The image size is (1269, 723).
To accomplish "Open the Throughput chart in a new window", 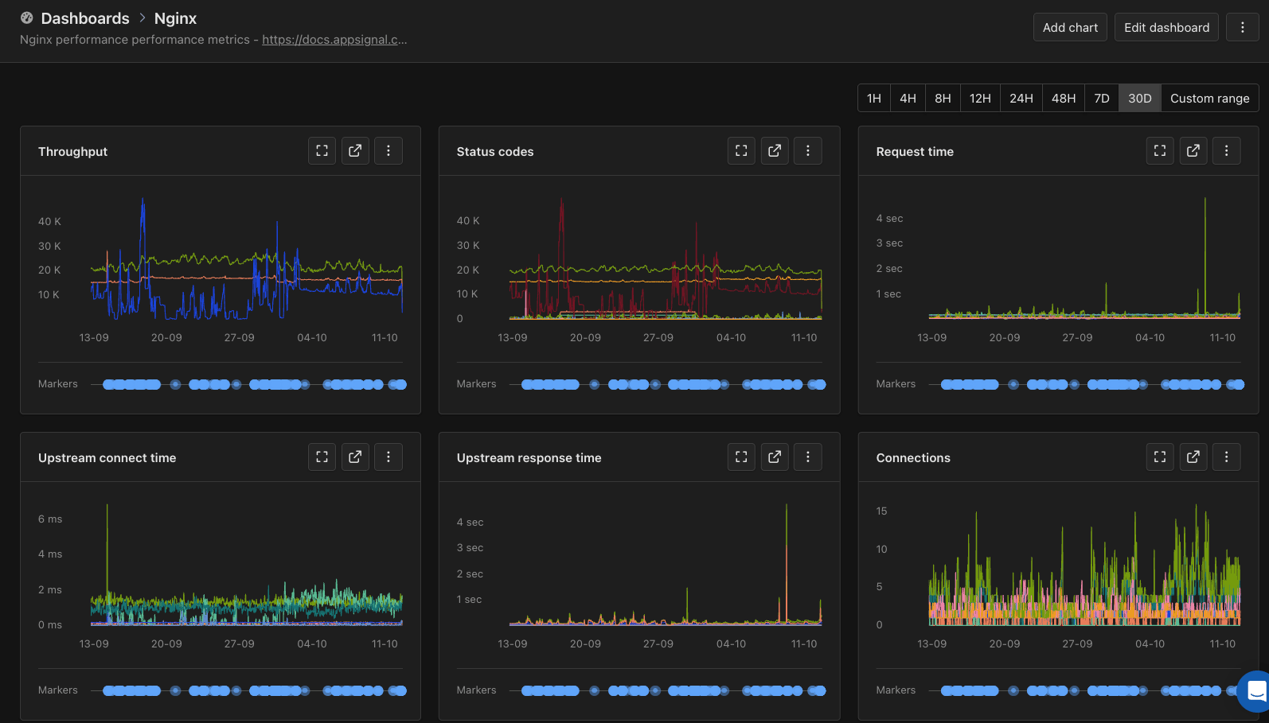I will (x=355, y=150).
